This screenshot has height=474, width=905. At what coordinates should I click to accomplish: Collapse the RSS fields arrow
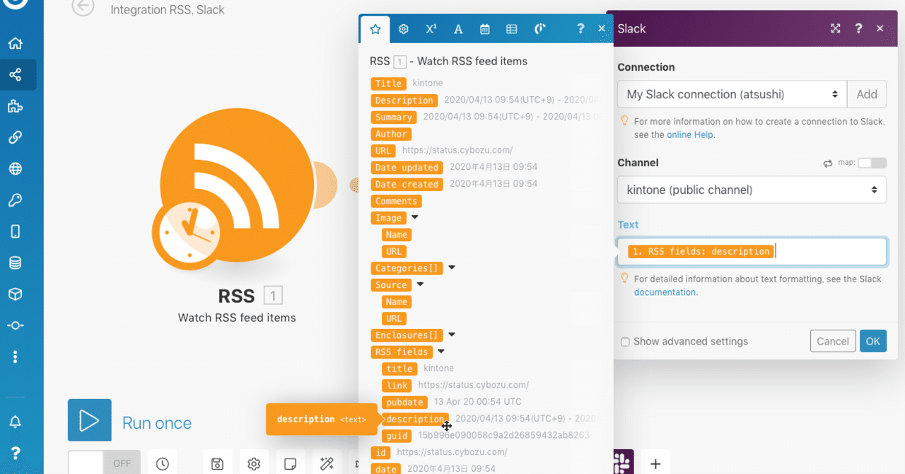coord(440,352)
